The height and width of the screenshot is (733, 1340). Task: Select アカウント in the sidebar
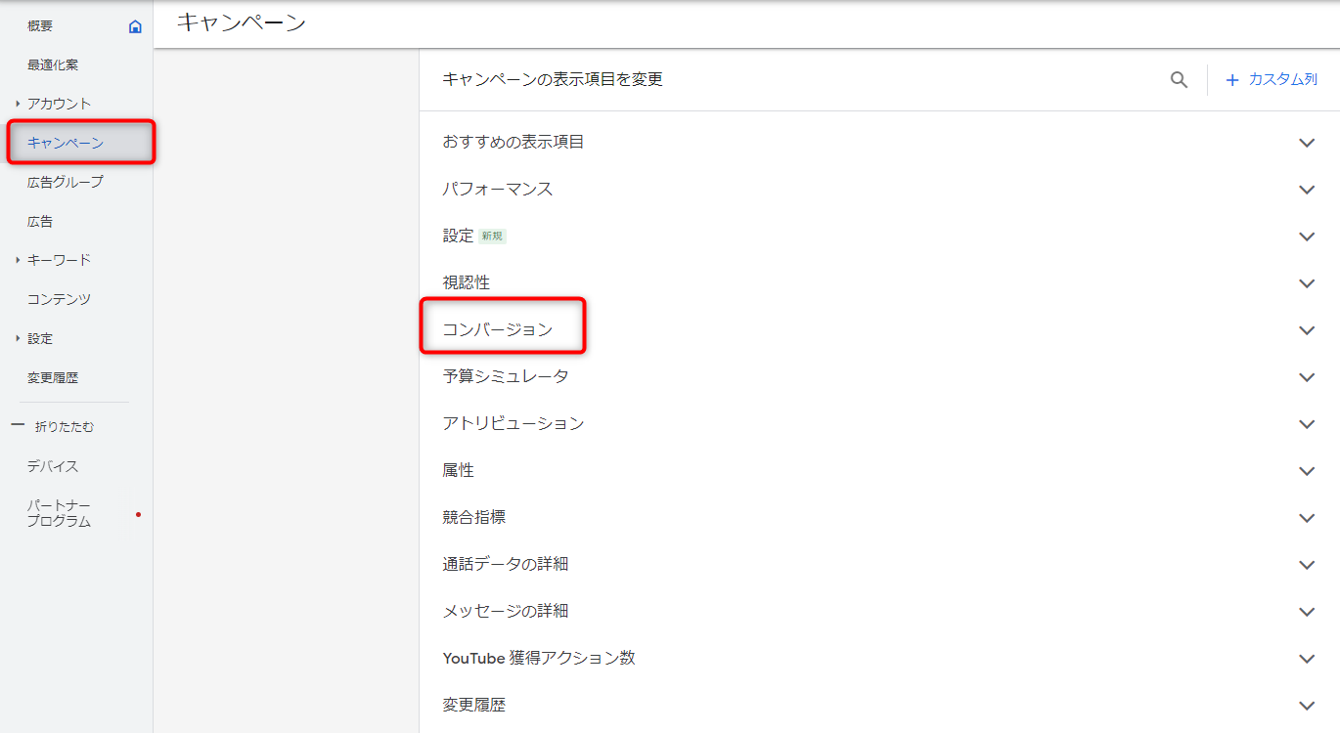[59, 104]
